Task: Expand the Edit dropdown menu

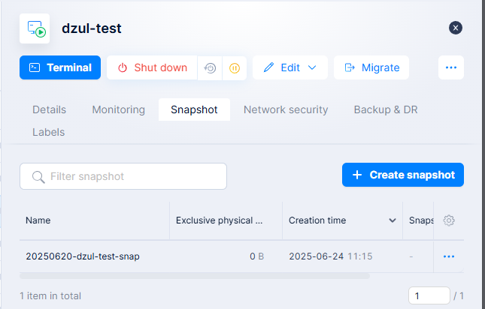Action: 289,67
